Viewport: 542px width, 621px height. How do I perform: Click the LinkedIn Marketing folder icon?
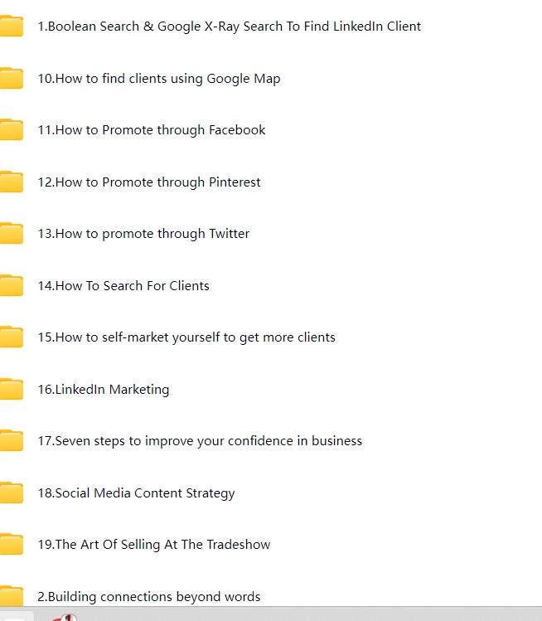[11, 390]
